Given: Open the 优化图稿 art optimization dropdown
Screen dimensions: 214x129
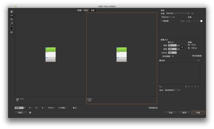Looking at the screenshot, I should tap(168, 56).
